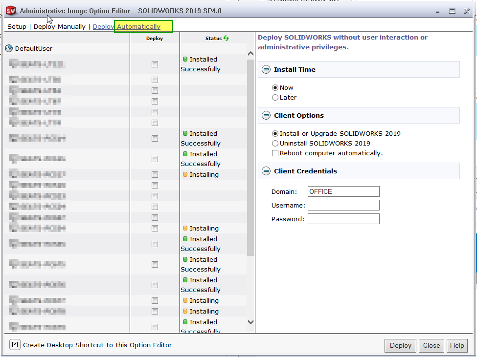477x357 pixels.
Task: Collapse the Client Options section
Action: point(266,115)
